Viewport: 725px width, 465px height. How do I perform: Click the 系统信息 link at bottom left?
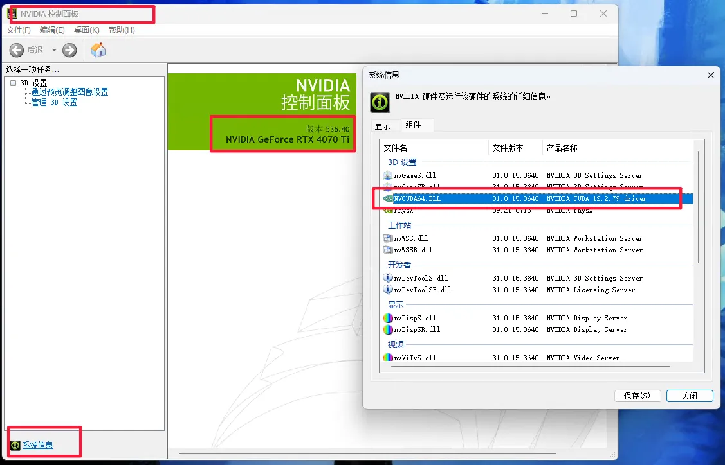(x=37, y=445)
